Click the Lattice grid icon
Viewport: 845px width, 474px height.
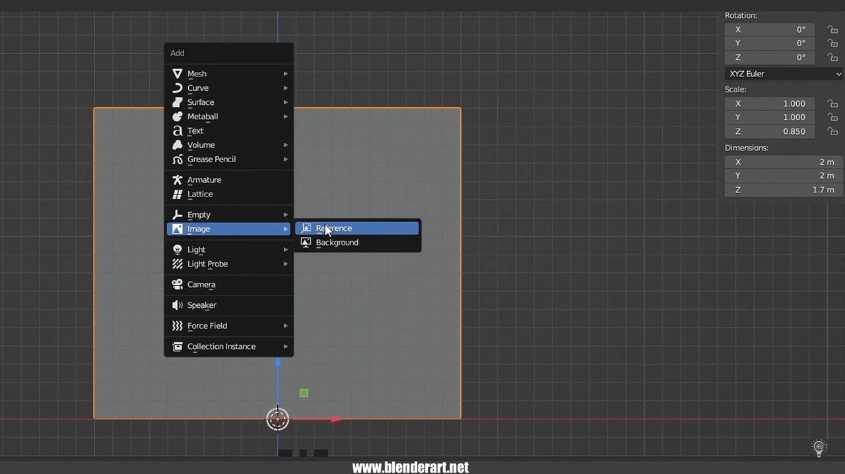[177, 194]
